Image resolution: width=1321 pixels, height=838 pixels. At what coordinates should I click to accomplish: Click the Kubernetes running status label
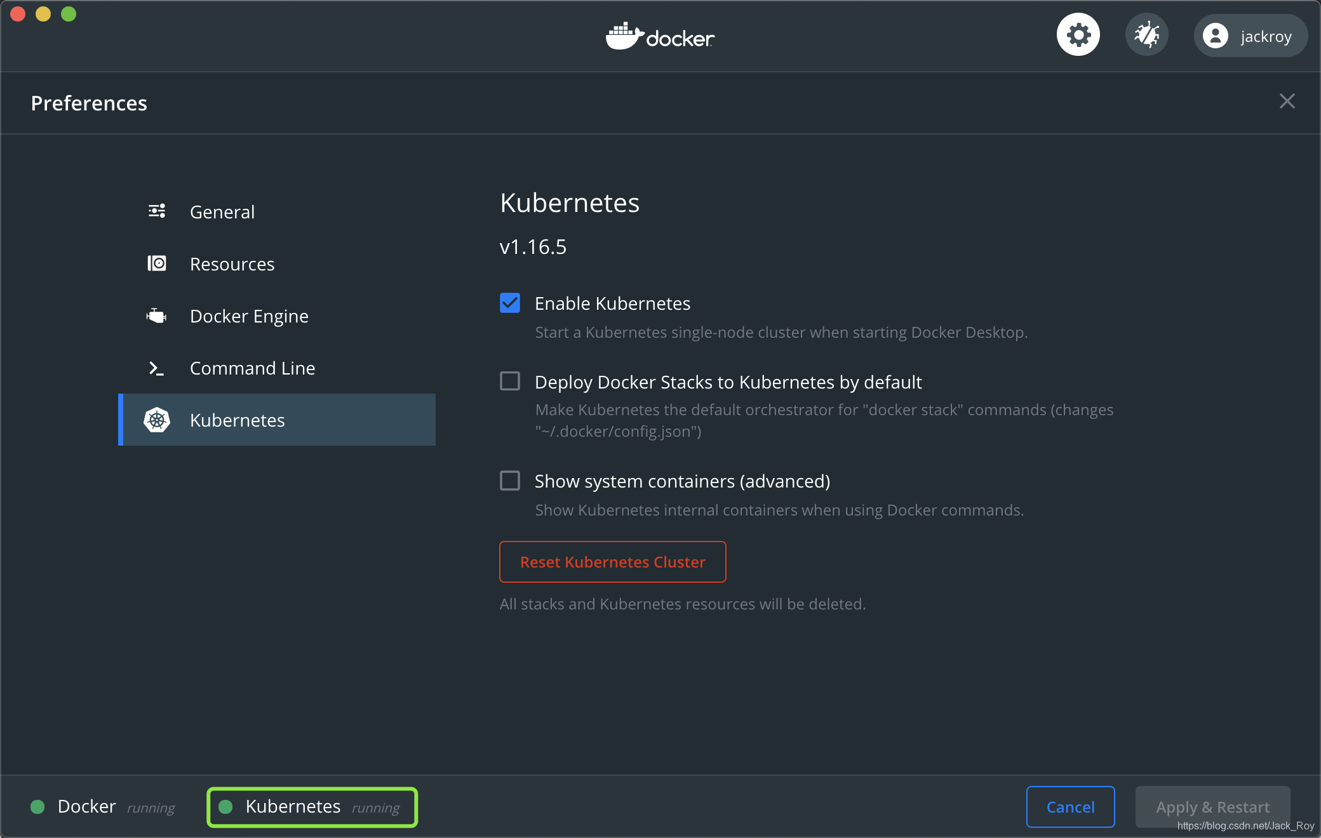click(376, 808)
